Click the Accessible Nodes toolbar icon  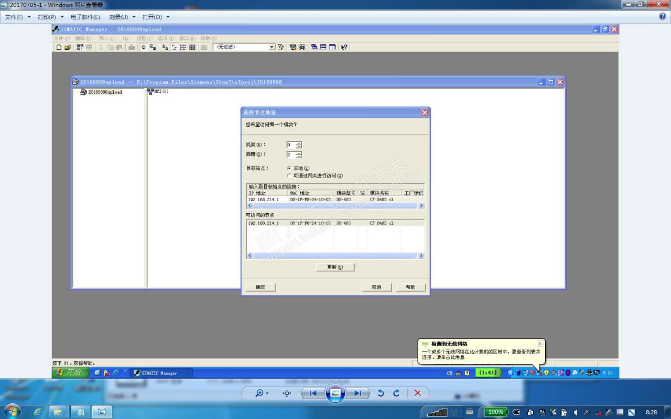point(80,47)
